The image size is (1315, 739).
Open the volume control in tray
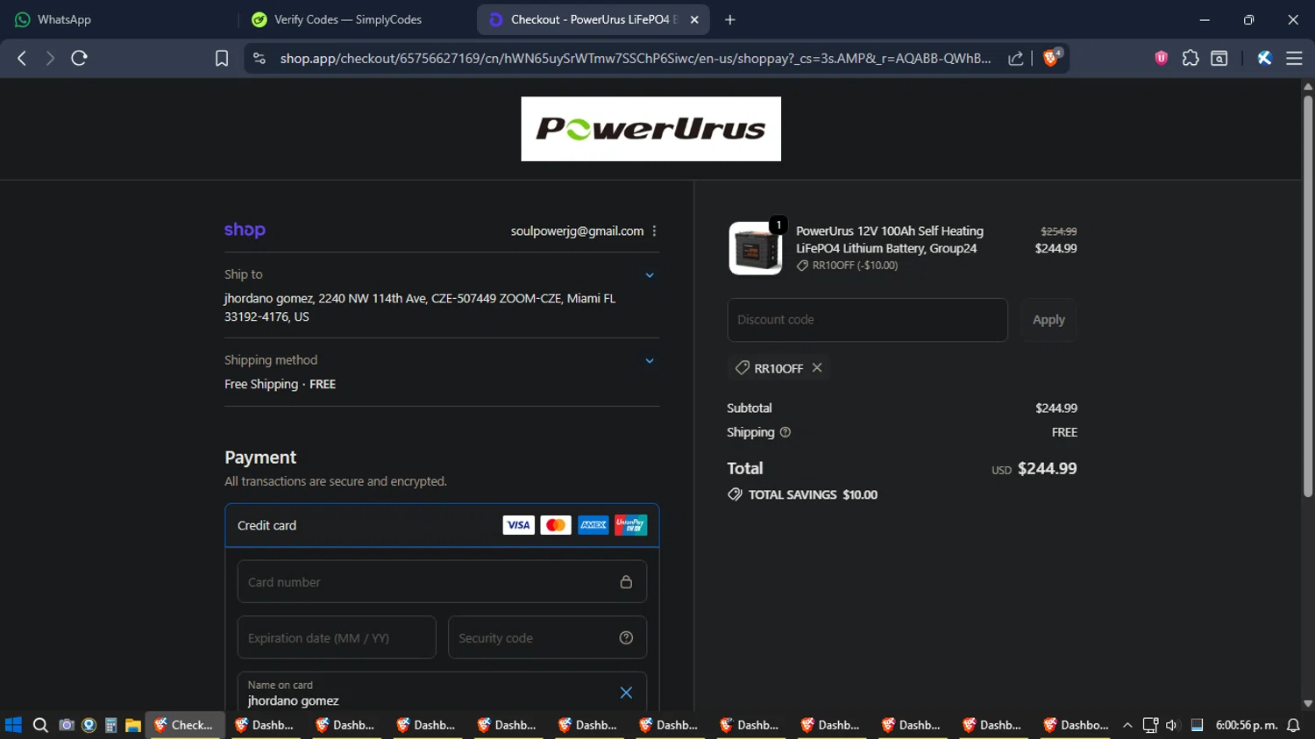[1172, 725]
